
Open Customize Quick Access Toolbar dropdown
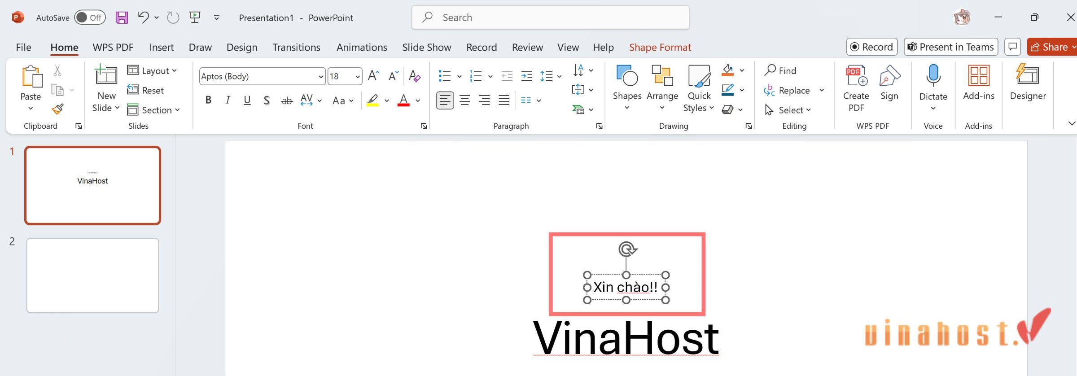coord(217,17)
